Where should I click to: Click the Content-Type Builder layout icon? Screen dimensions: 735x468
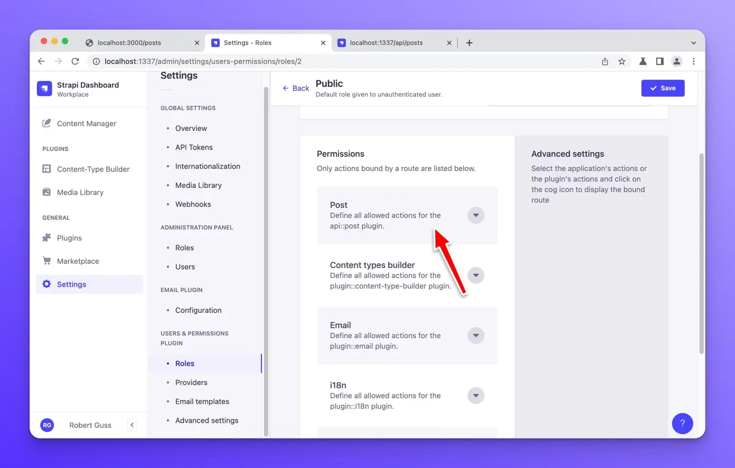(x=46, y=169)
